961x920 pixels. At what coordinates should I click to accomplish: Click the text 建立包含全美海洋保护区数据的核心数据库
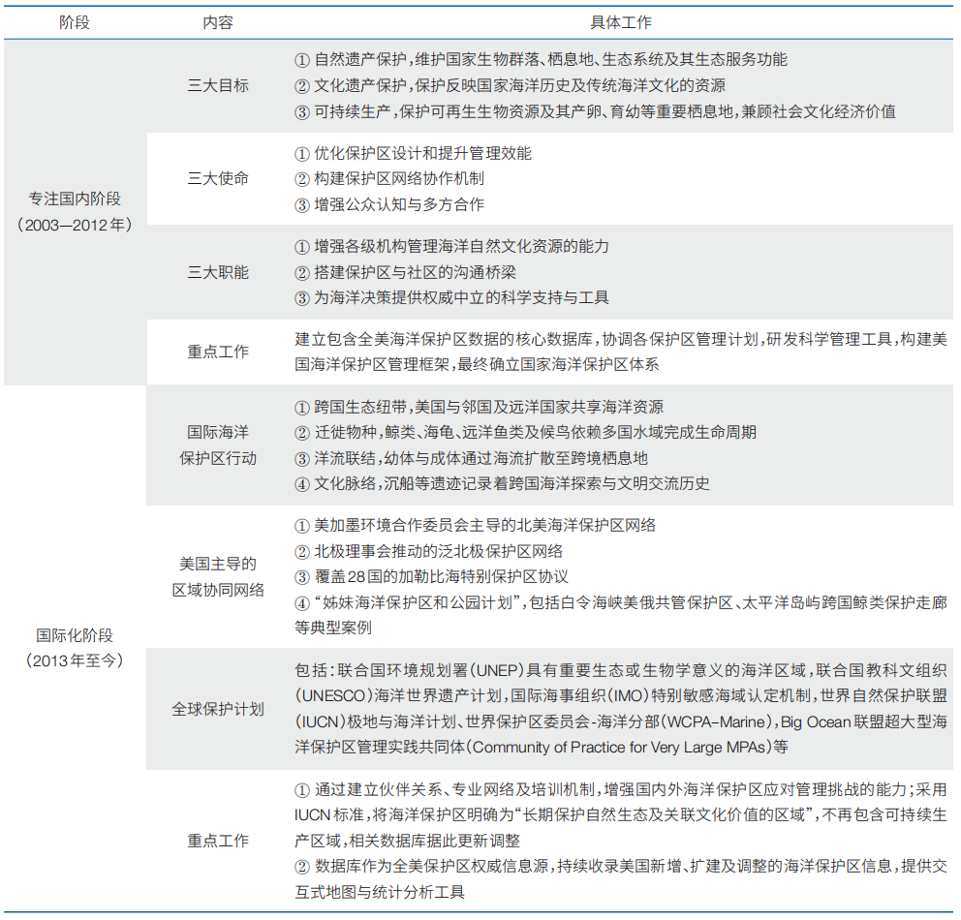[x=444, y=339]
